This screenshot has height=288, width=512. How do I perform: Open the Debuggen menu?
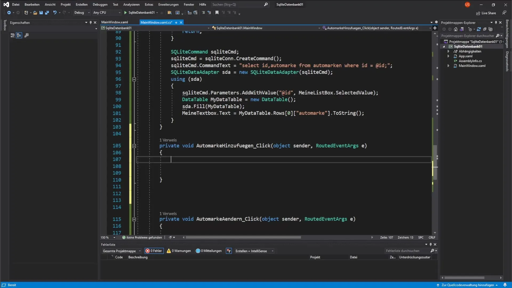(100, 5)
